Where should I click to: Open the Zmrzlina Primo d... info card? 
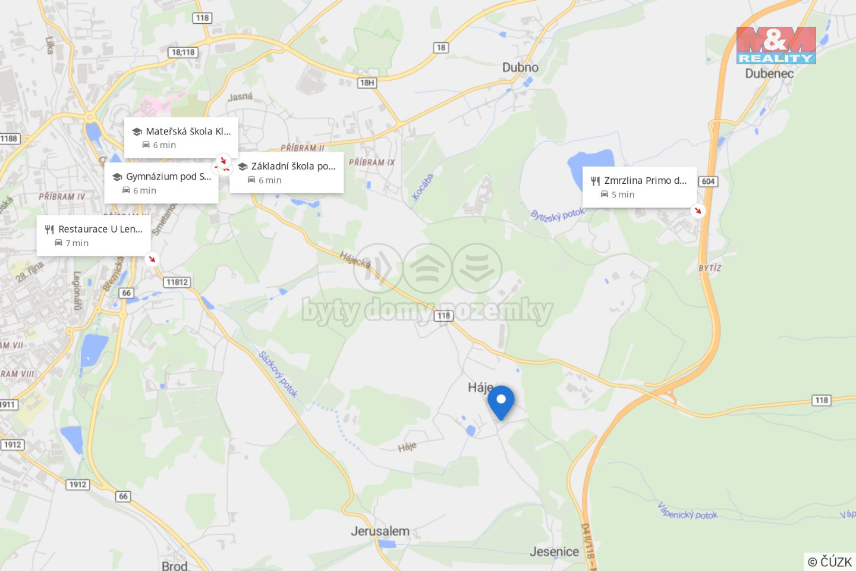tap(640, 187)
